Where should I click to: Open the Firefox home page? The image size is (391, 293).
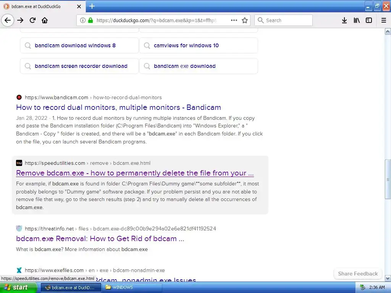(x=45, y=20)
